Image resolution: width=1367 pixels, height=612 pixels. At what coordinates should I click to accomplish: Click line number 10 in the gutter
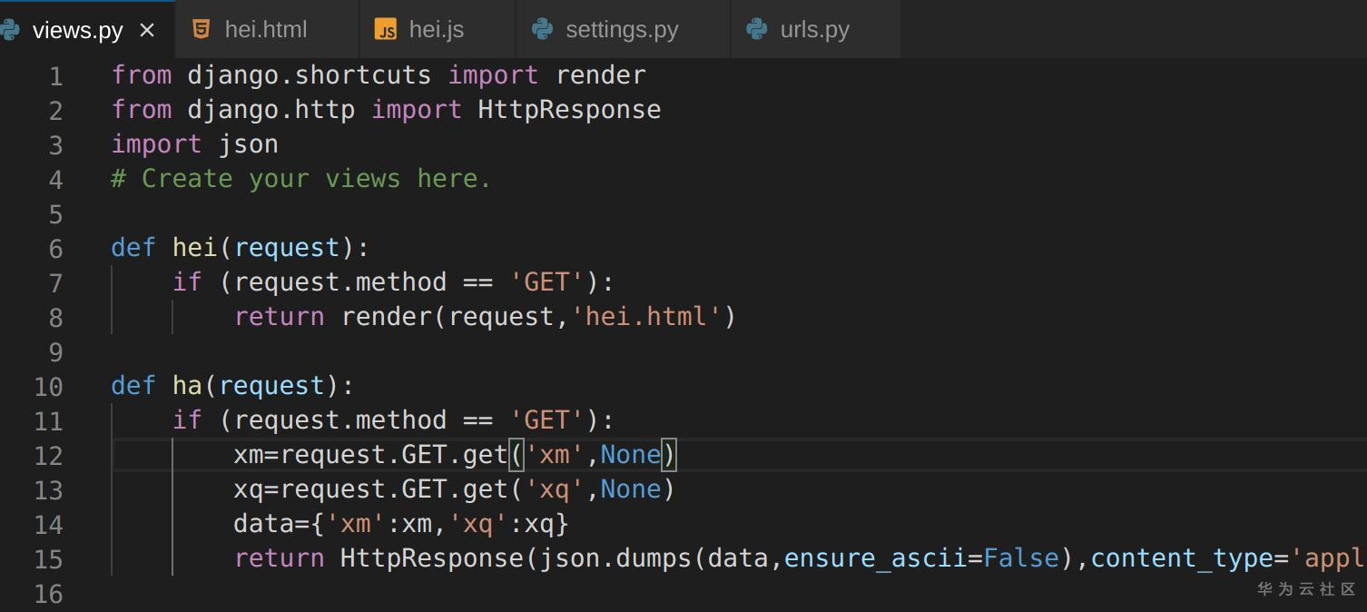pyautogui.click(x=49, y=387)
